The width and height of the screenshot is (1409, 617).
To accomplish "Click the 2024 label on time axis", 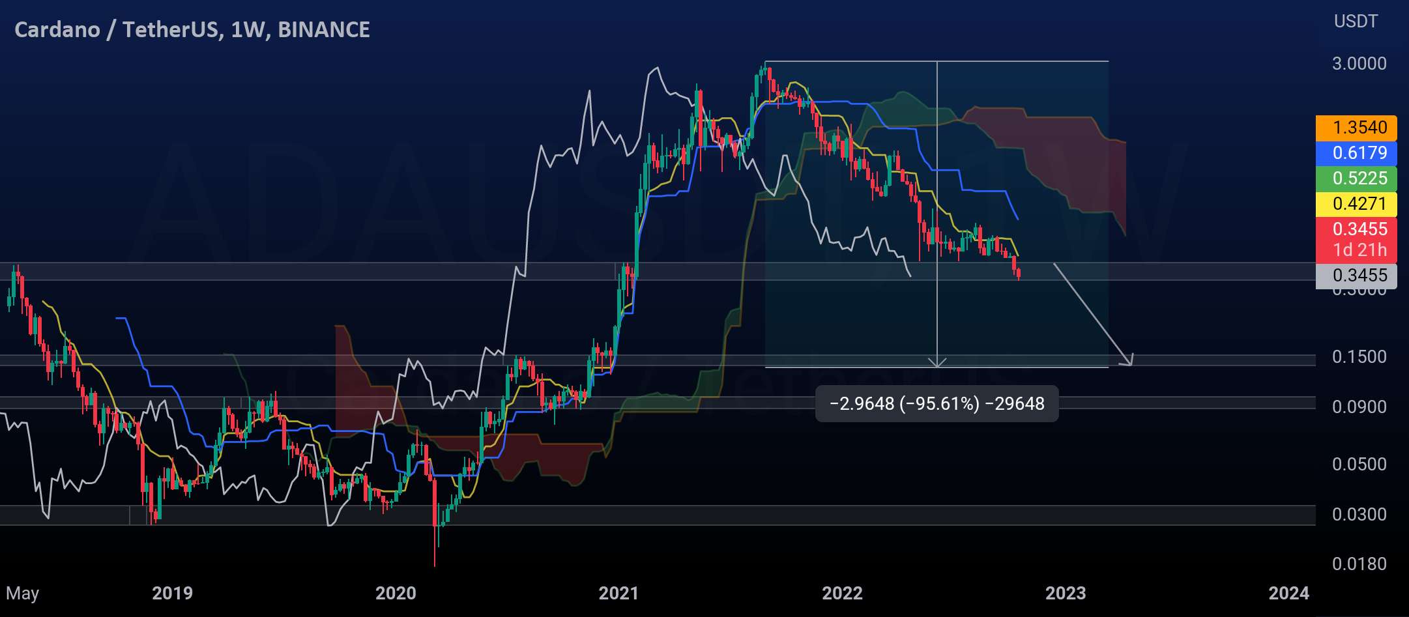I will (1288, 594).
